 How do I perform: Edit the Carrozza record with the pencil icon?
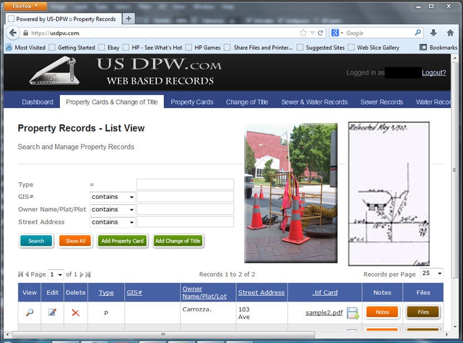[52, 312]
